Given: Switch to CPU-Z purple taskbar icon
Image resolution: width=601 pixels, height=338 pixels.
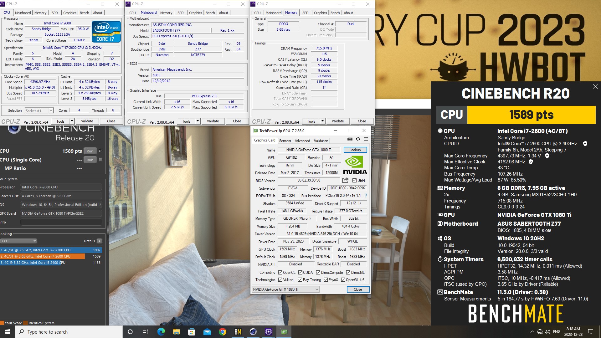Looking at the screenshot, I should point(269,332).
